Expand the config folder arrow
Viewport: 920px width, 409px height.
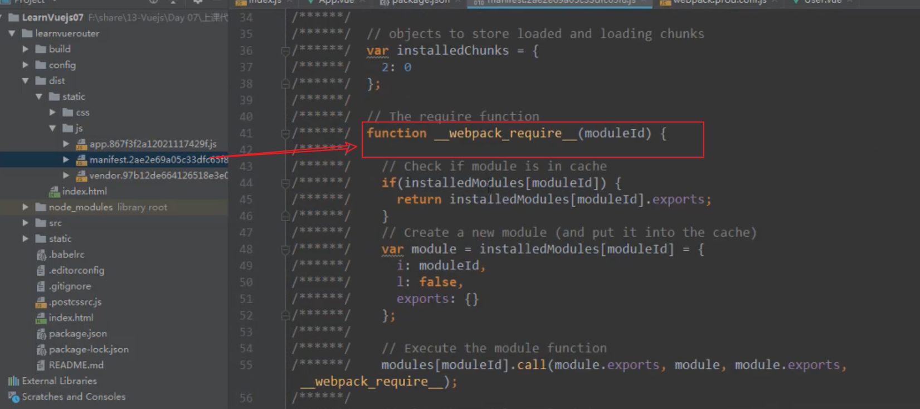point(25,65)
